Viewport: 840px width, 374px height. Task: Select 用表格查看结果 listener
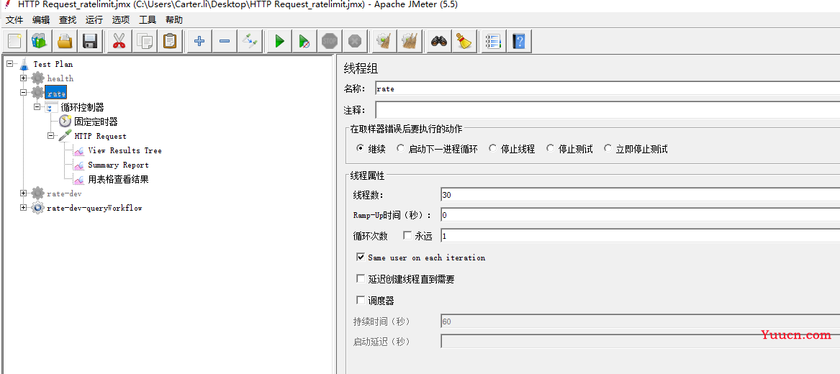pyautogui.click(x=118, y=179)
